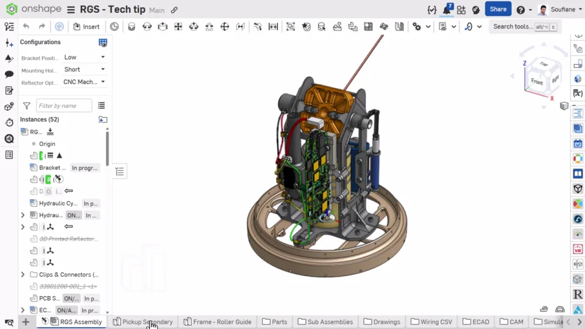The width and height of the screenshot is (585, 329).
Task: Open the Onshape main hamburger menu
Action: point(71,10)
